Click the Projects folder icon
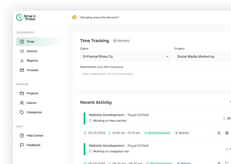 [22, 93]
